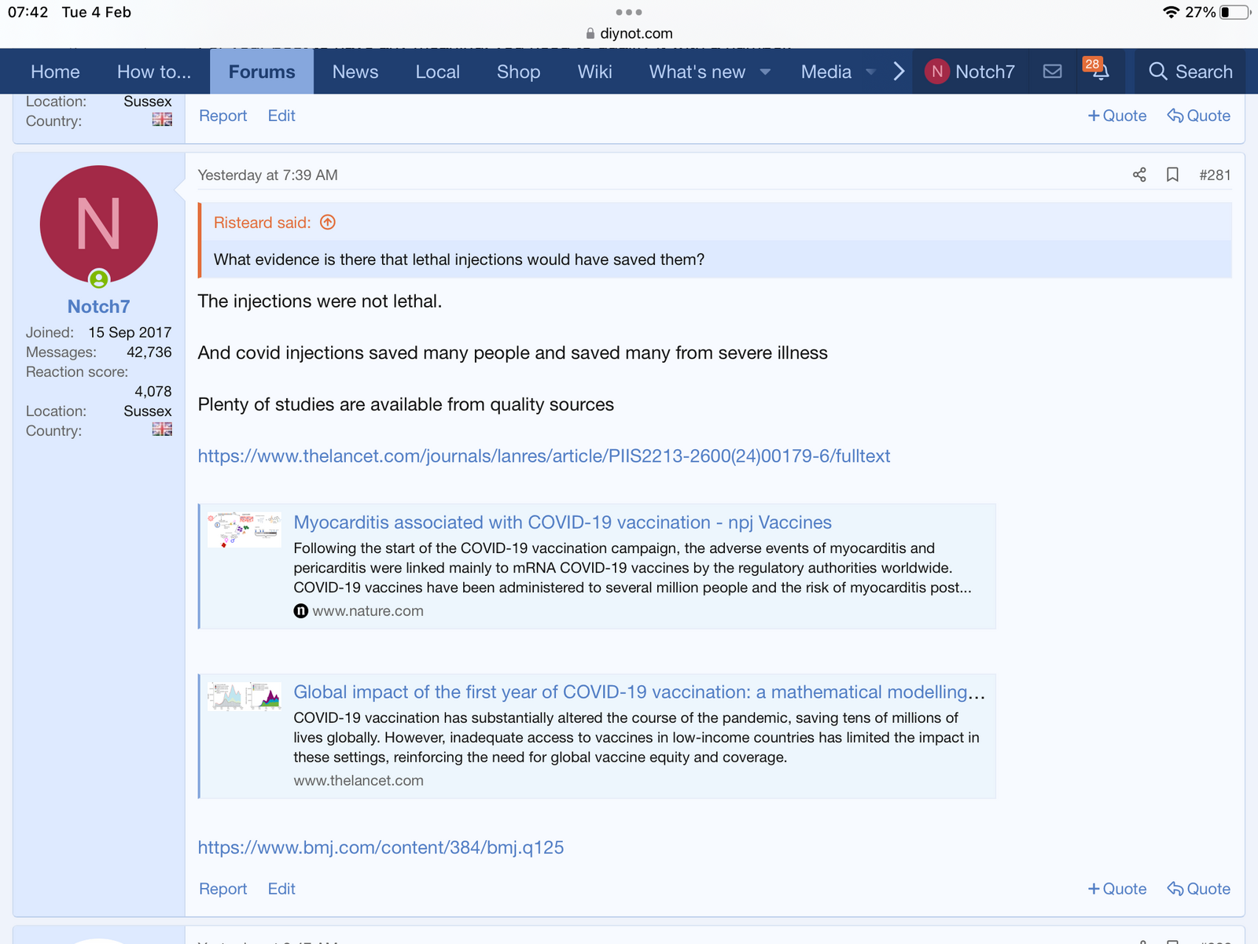Open the notifications bell with 28 alerts
Screen dimensions: 1258x944
(1099, 72)
